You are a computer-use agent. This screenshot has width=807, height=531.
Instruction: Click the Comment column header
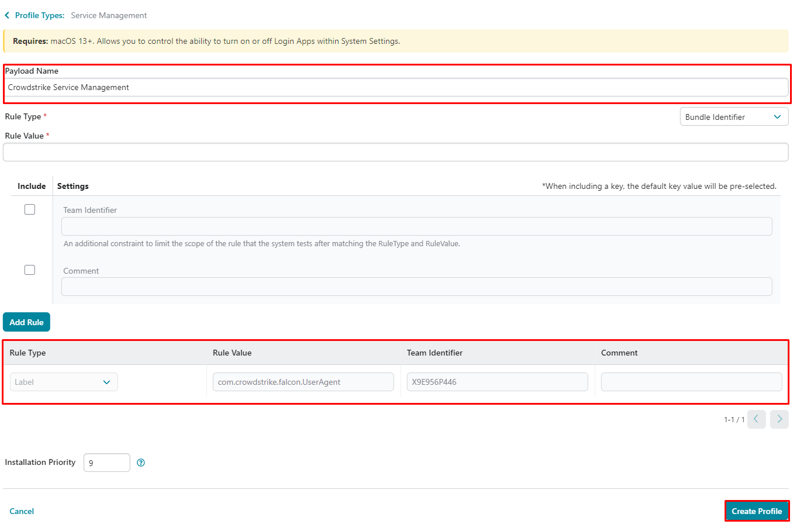tap(619, 353)
